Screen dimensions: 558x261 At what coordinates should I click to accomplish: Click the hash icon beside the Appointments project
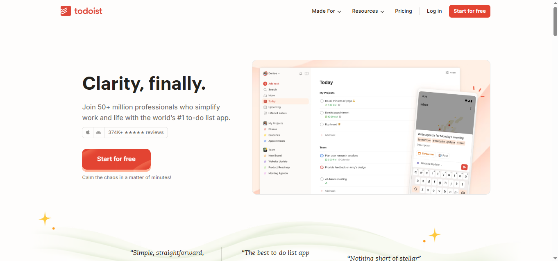click(265, 141)
